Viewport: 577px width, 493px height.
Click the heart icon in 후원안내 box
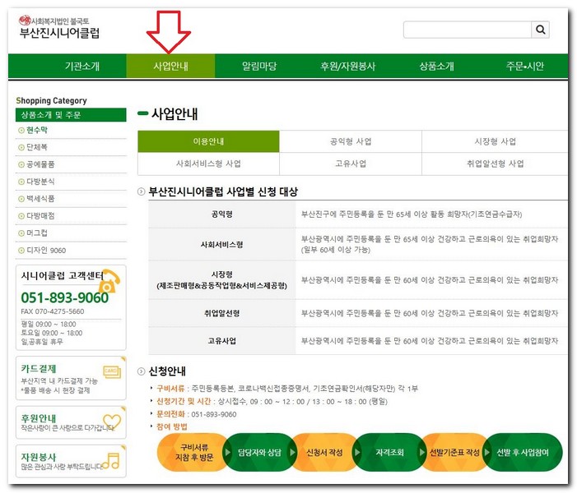click(112, 421)
